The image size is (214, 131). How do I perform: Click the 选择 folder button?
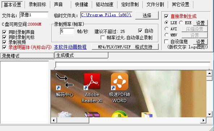(147, 16)
